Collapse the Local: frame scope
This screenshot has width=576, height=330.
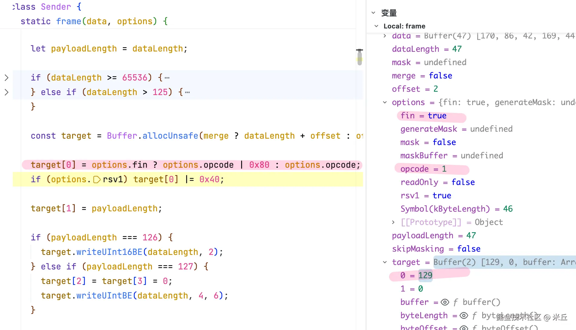point(376,26)
